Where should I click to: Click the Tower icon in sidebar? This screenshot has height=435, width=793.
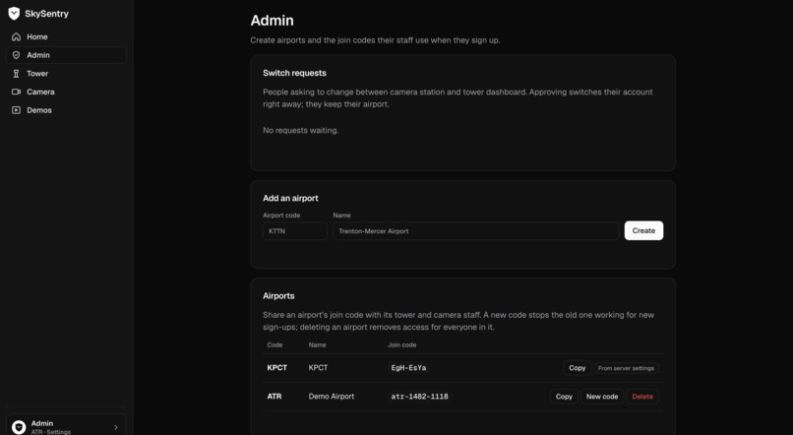[16, 74]
